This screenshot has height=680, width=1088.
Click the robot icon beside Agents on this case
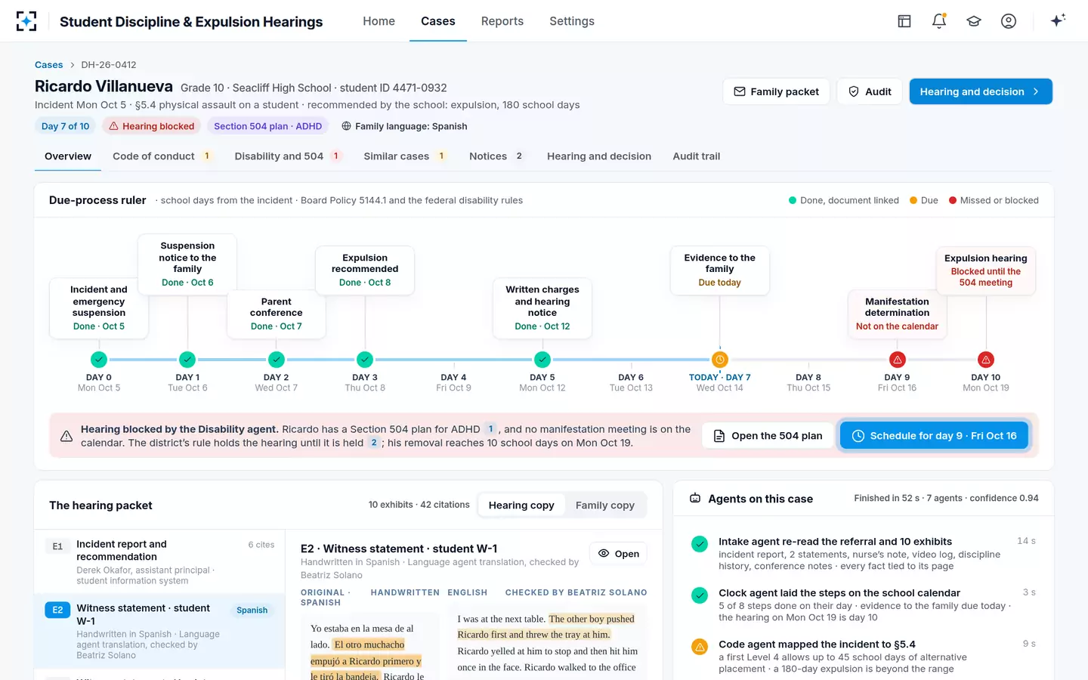tap(695, 499)
